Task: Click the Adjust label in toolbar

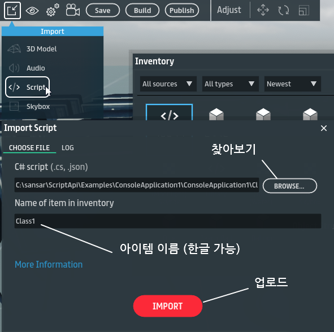Action: pos(229,10)
